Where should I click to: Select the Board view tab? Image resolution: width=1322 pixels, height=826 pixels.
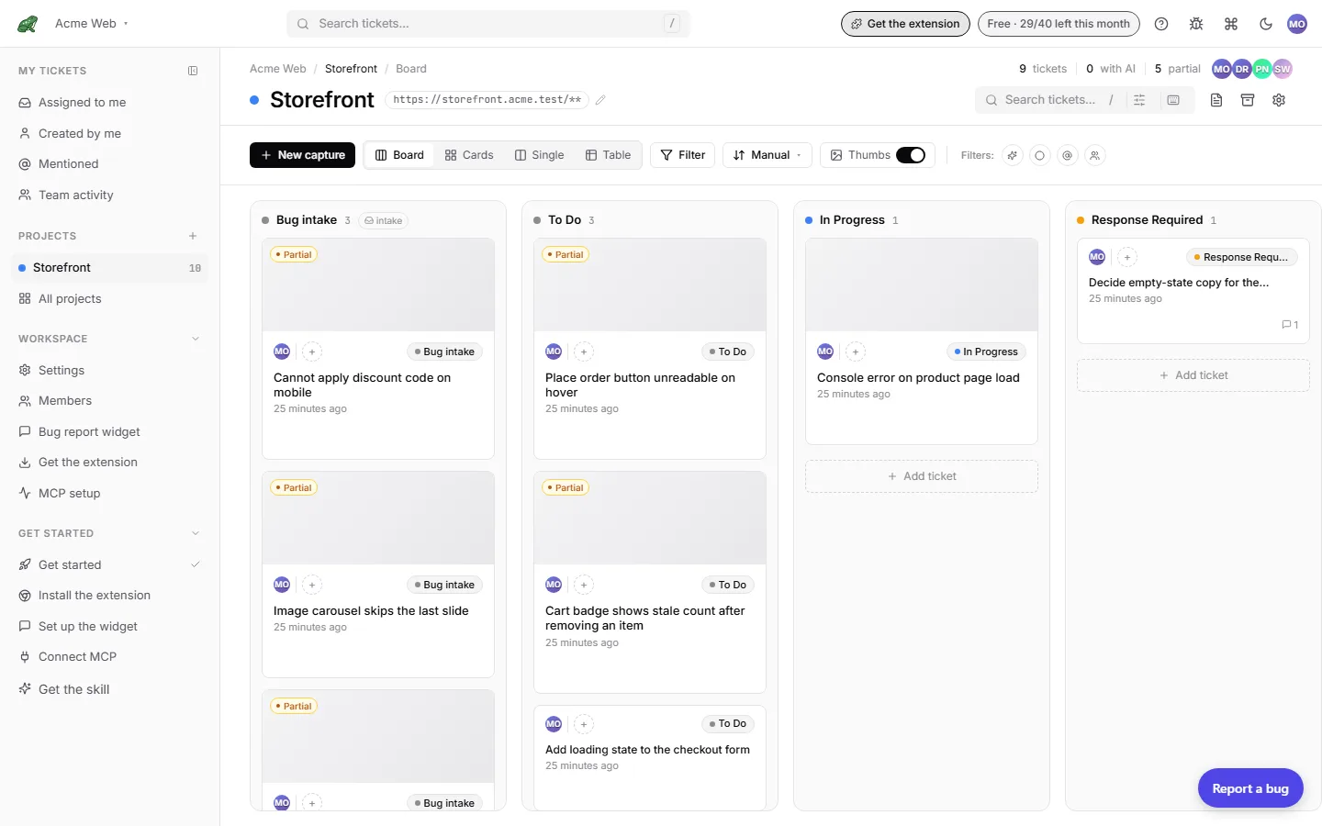(399, 155)
